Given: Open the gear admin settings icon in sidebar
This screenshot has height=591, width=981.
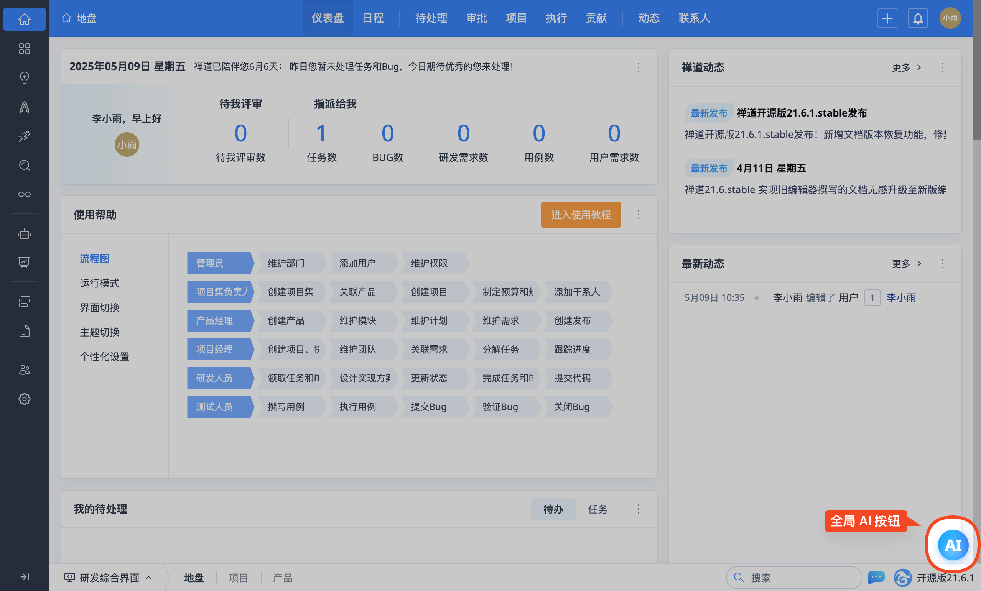Looking at the screenshot, I should pos(24,399).
